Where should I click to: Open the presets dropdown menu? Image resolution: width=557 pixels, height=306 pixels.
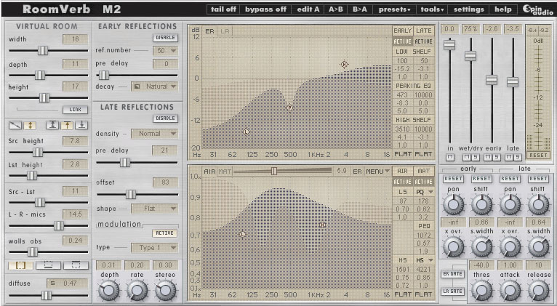click(394, 9)
